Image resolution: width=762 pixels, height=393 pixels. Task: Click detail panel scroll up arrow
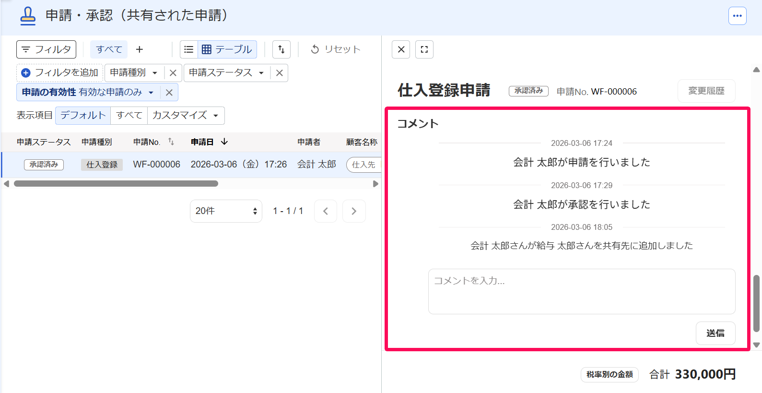(x=757, y=70)
